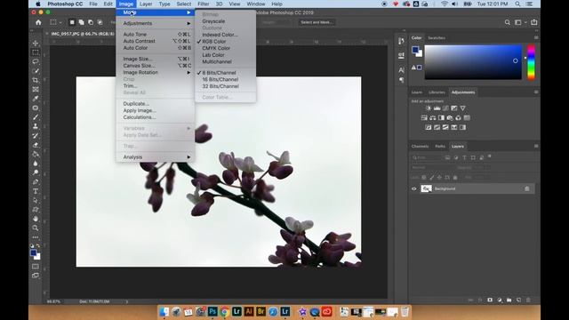Select the Horizontal Type tool
Viewport: 569px width, 320px height.
(x=36, y=191)
